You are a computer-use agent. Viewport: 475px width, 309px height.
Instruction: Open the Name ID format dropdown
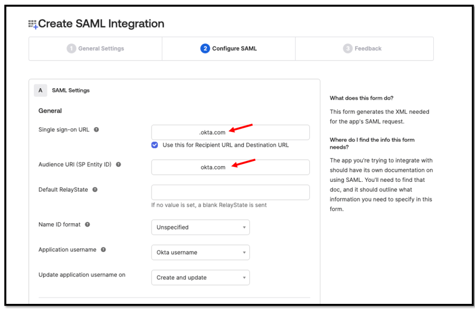[x=200, y=227]
